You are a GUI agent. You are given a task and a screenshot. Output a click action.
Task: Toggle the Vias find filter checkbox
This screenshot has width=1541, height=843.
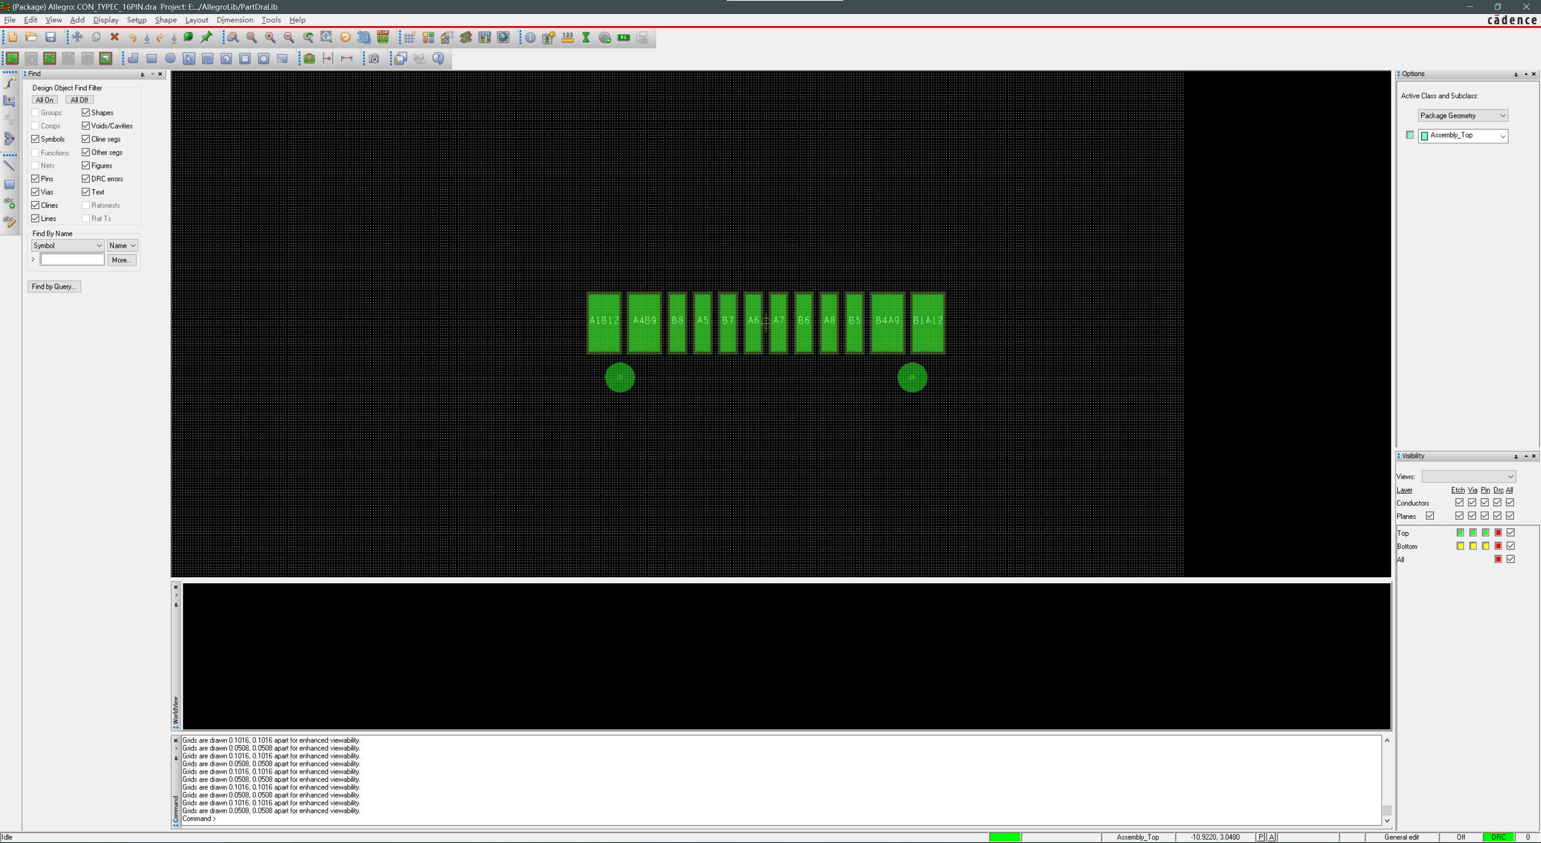tap(35, 192)
